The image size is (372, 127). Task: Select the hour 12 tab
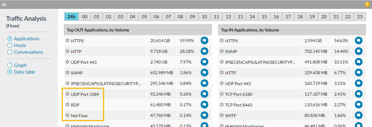[228, 17]
